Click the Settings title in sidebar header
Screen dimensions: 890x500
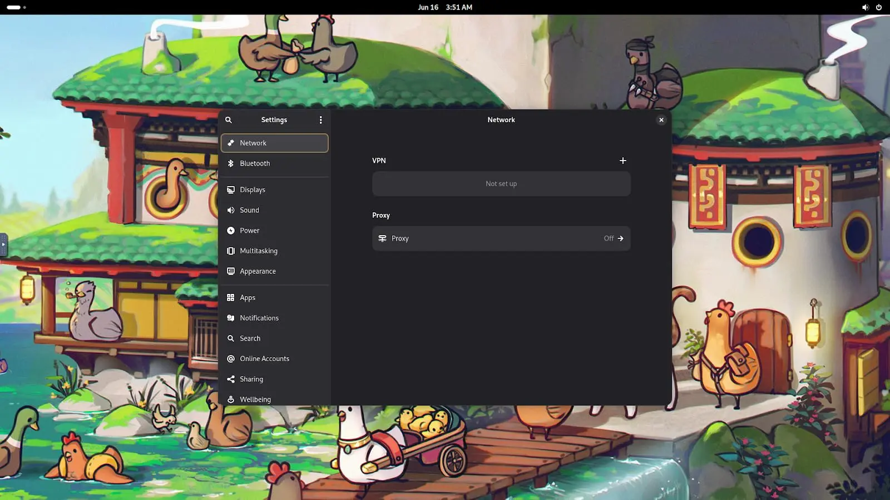274,120
